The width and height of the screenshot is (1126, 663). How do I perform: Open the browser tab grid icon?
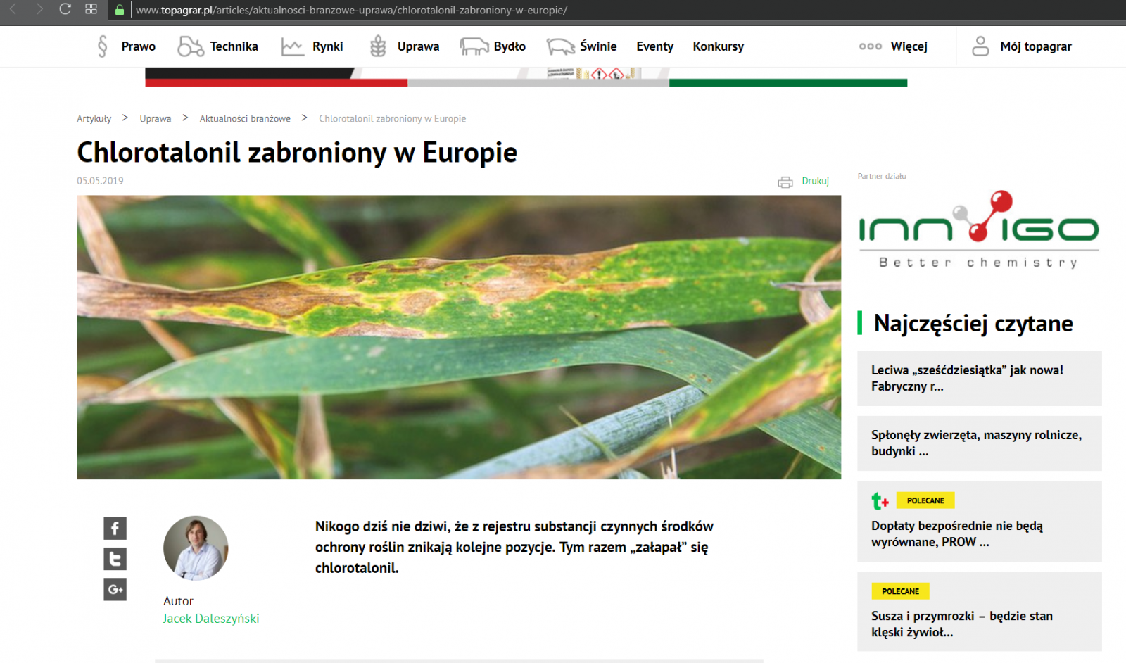91,9
